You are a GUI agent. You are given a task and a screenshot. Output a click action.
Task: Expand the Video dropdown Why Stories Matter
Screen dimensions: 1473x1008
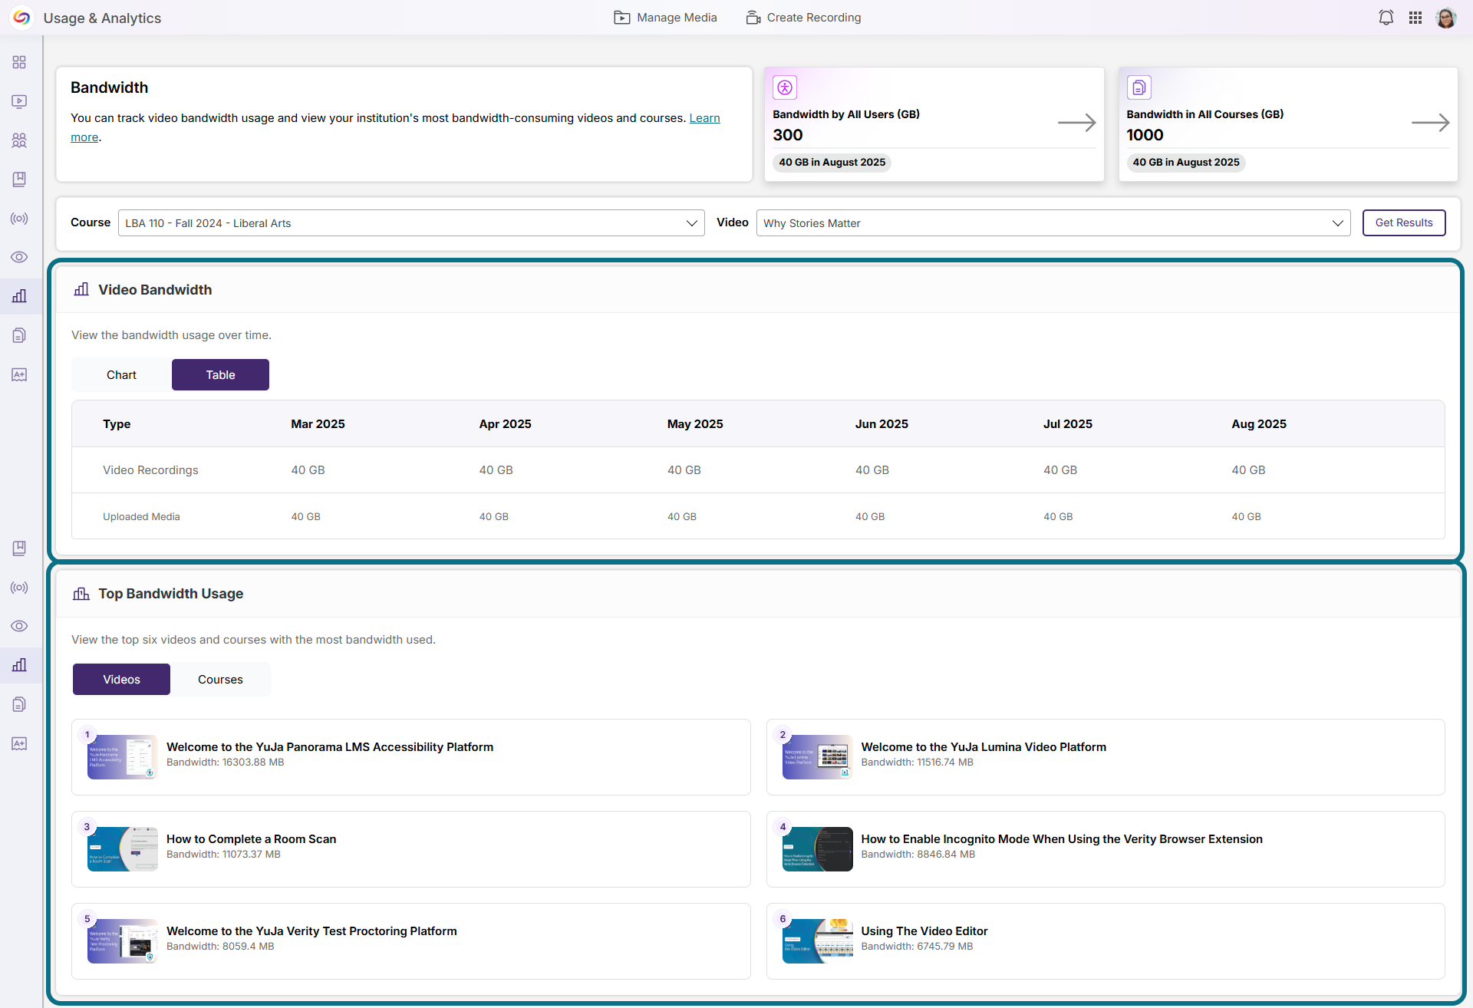[x=1053, y=223]
